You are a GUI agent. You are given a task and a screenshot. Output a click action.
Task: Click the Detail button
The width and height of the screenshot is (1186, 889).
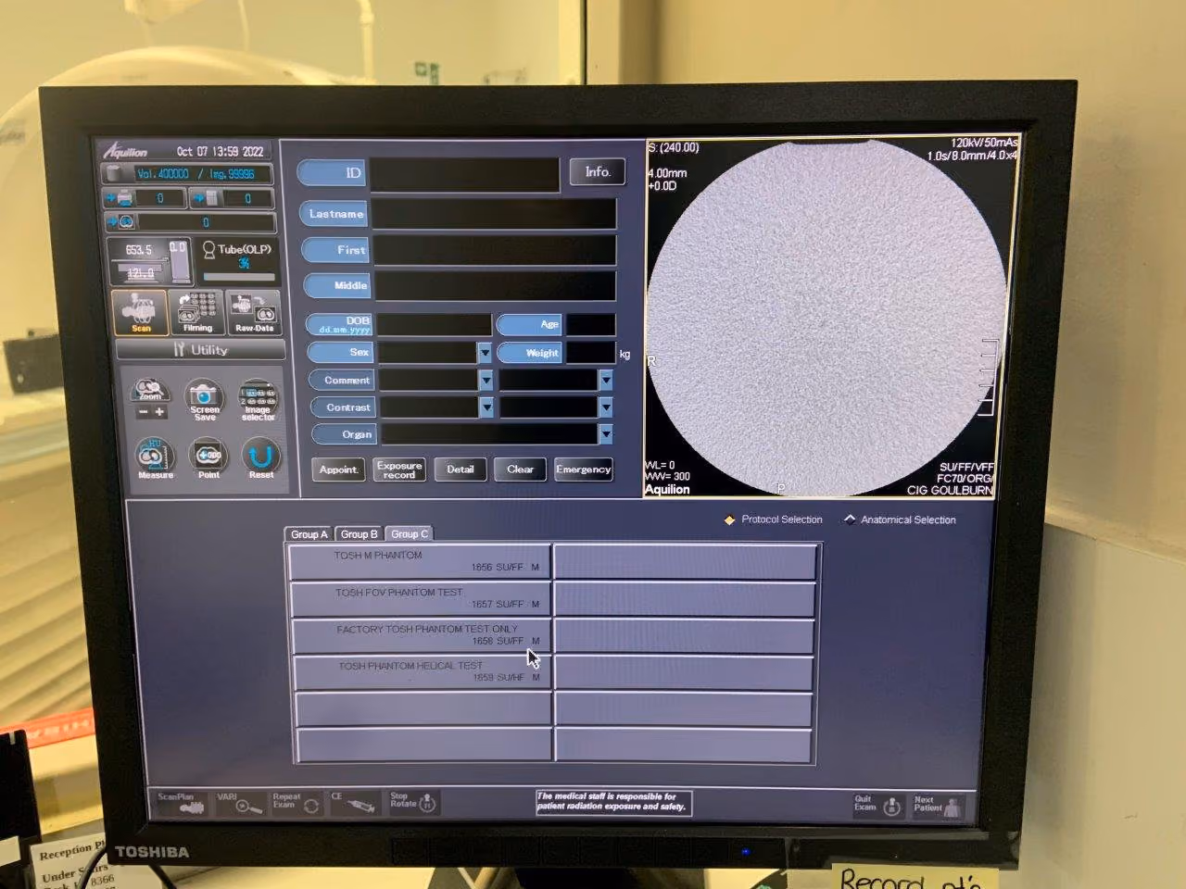(461, 470)
